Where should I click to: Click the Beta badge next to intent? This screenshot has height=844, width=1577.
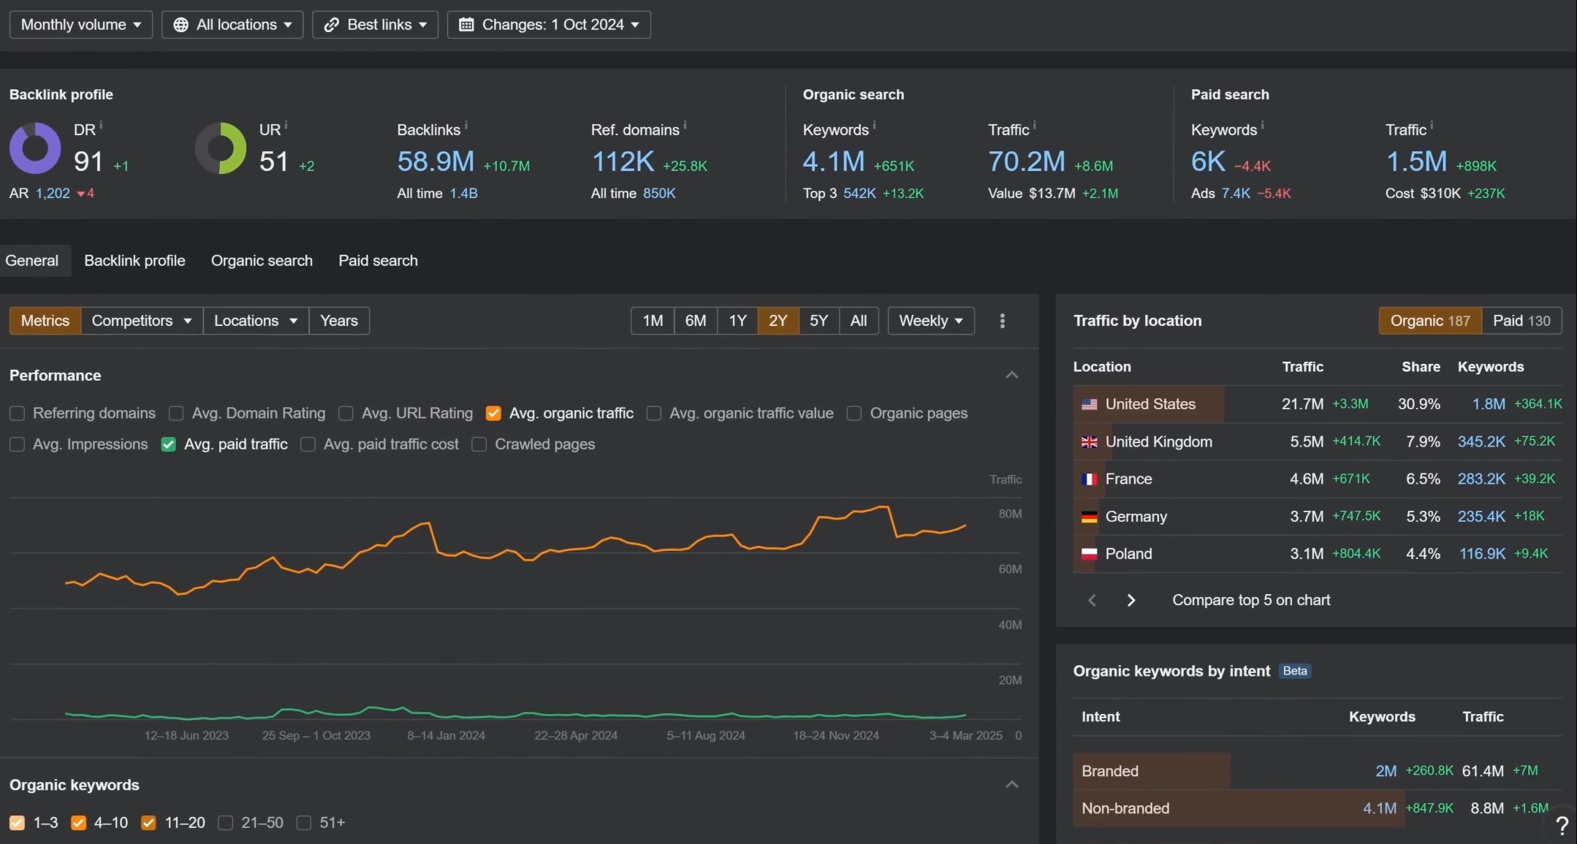(x=1295, y=671)
